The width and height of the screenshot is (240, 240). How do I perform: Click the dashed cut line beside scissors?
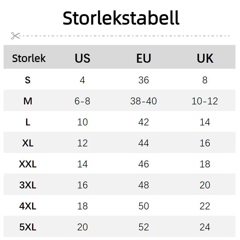(126, 36)
